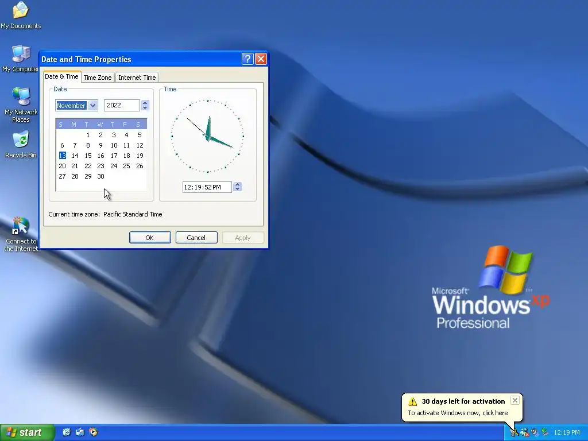Select day 9 in the calendar

coord(100,145)
